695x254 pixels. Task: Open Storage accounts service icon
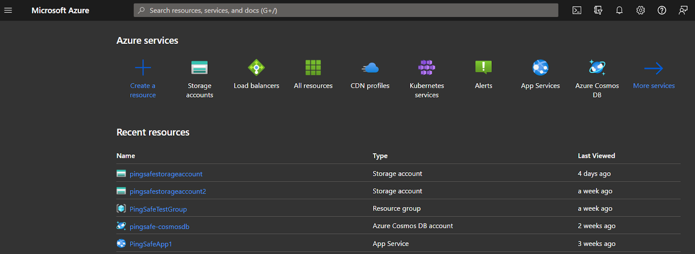coord(200,68)
